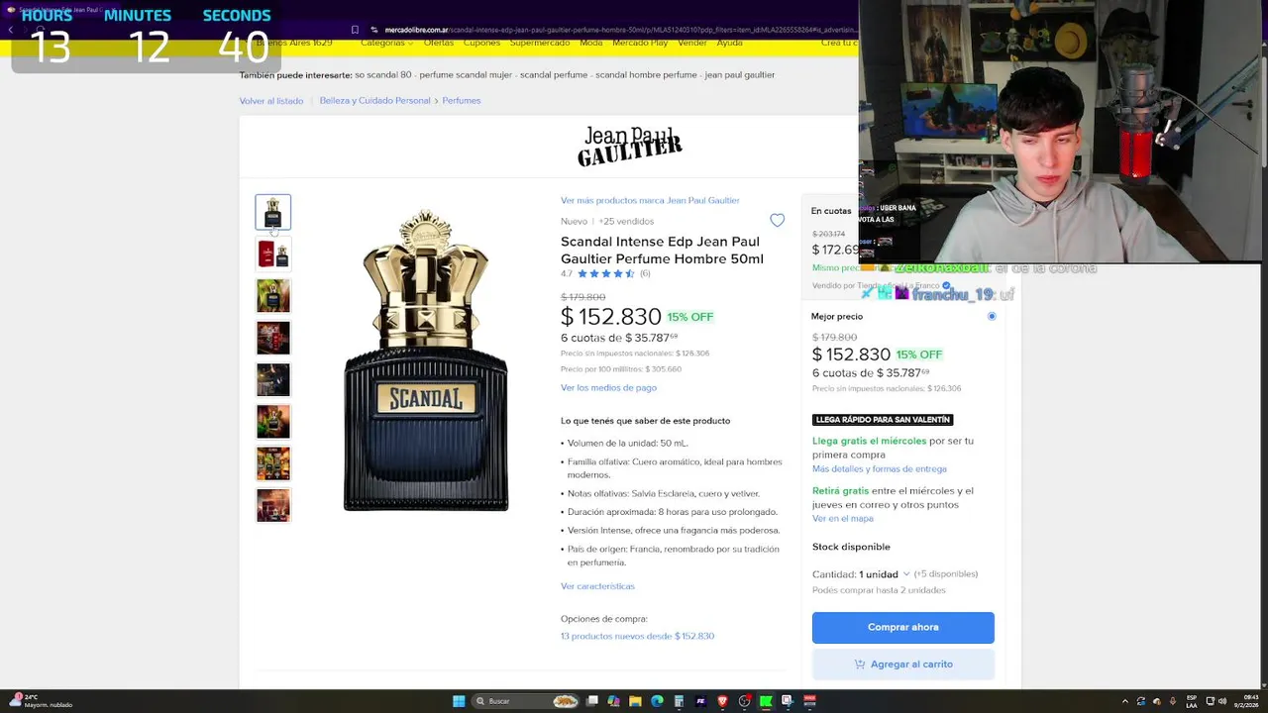Select the seventh product thumbnail

point(273,463)
